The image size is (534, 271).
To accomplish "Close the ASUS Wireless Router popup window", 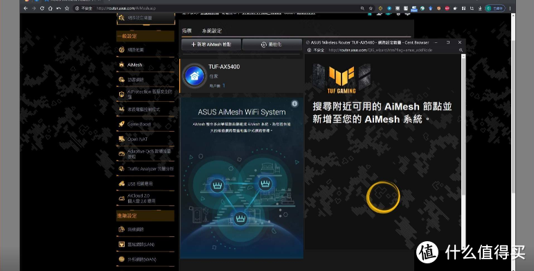I will pyautogui.click(x=460, y=42).
